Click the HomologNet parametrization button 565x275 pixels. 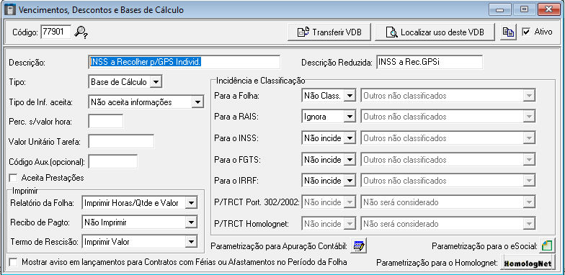[x=528, y=263]
